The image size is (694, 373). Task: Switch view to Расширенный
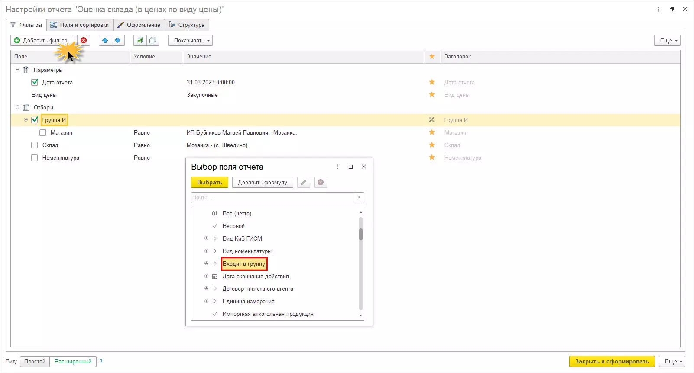click(x=73, y=361)
